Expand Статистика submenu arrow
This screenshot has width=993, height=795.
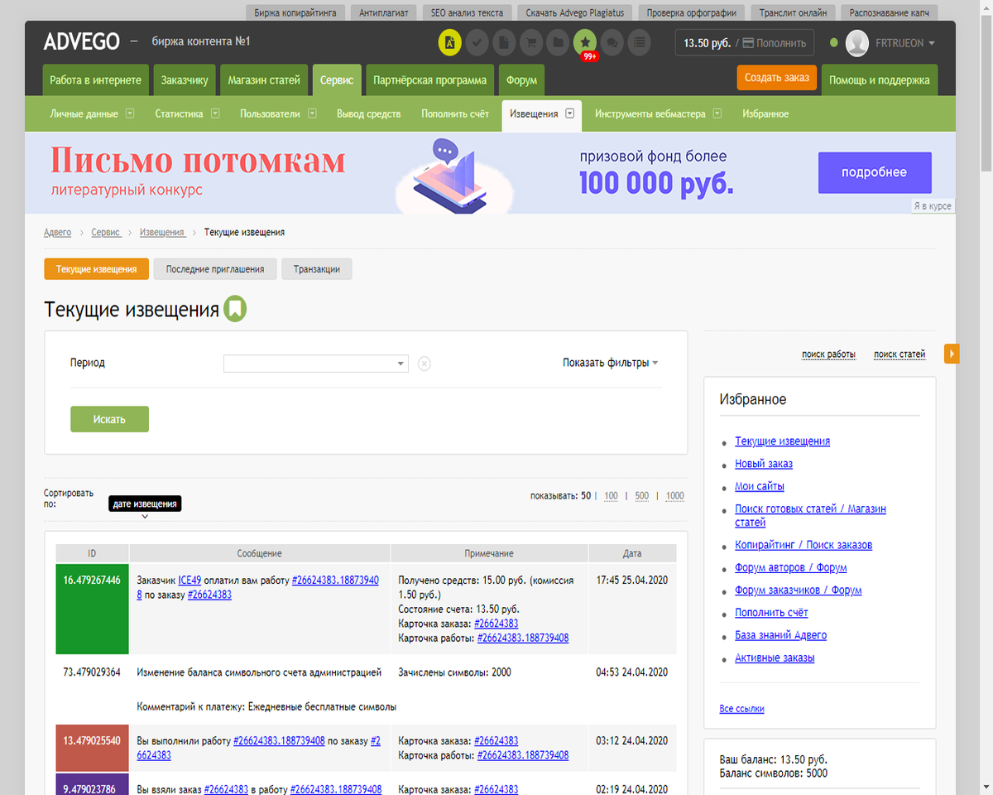click(215, 114)
